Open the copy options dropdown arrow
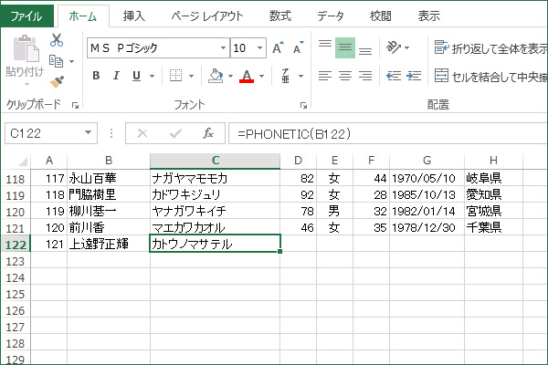Viewport: 548px width, 365px height. click(71, 61)
